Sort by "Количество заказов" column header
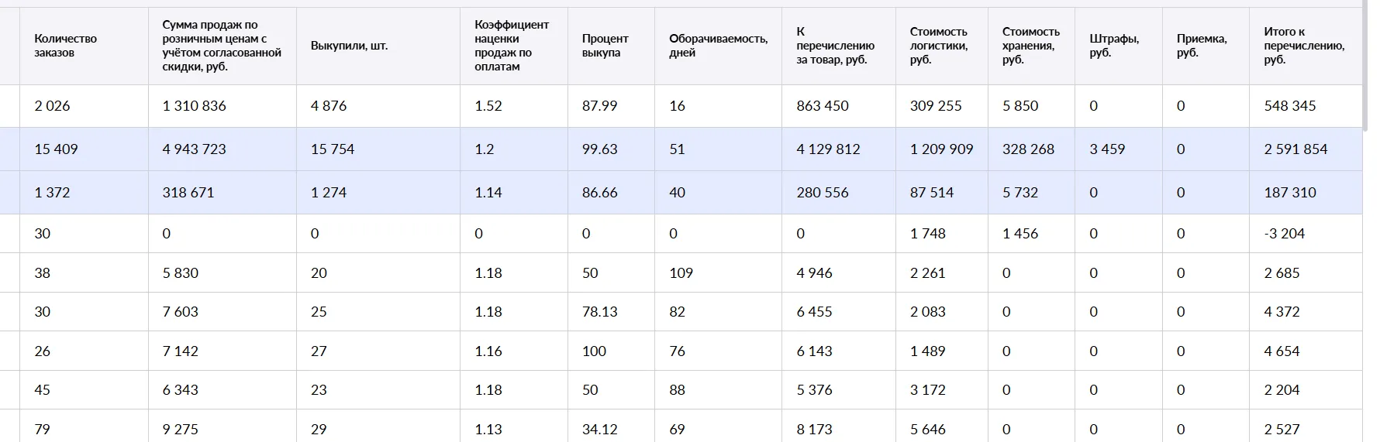1380x442 pixels. 66,46
